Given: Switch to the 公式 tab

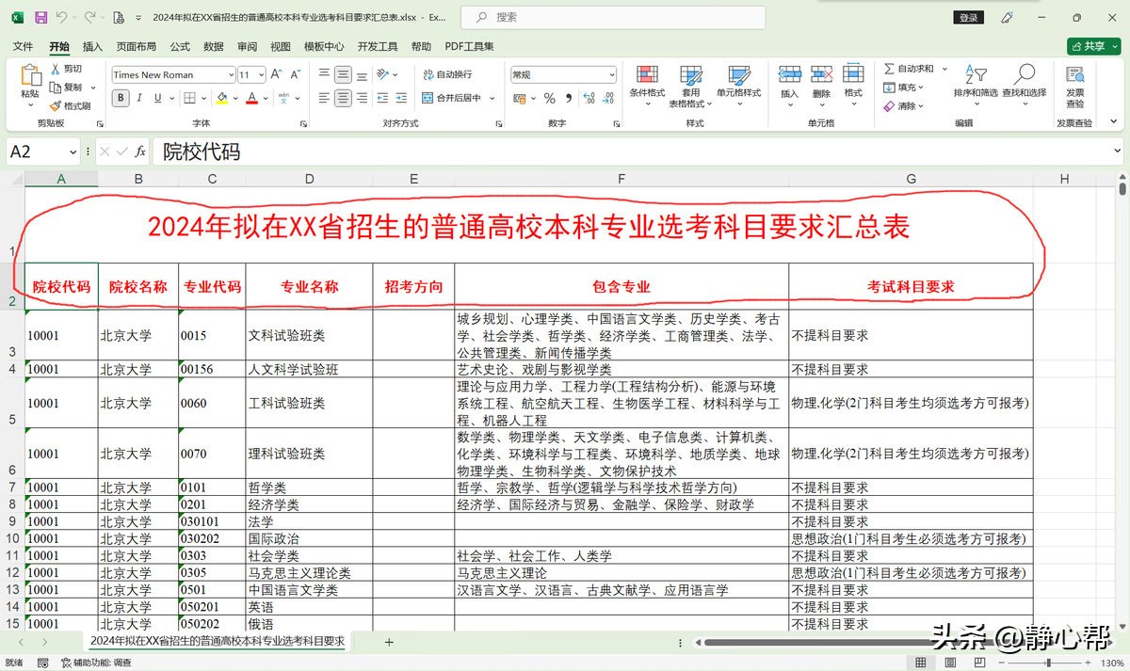Looking at the screenshot, I should point(180,46).
